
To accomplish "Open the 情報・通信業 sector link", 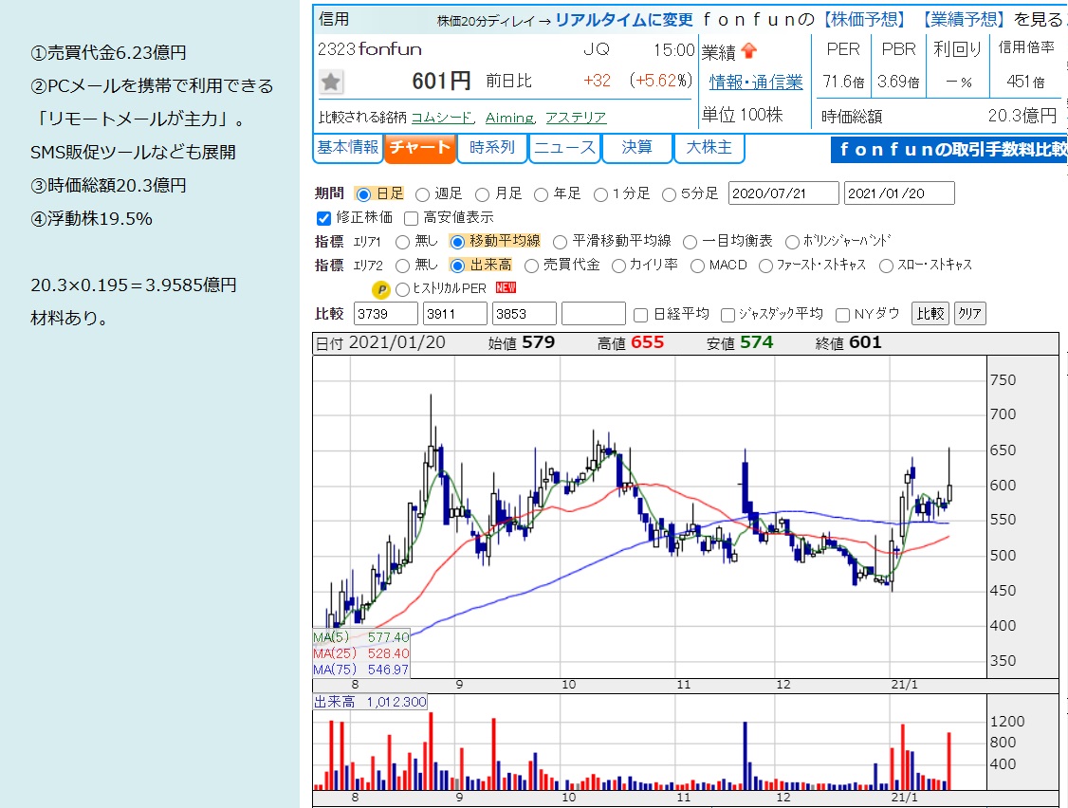I will (x=756, y=83).
